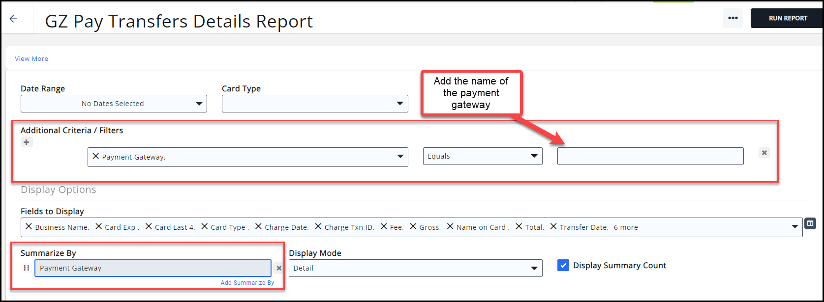The width and height of the screenshot is (824, 302).
Task: Remove the Payment Gateway filter row
Action: (764, 153)
